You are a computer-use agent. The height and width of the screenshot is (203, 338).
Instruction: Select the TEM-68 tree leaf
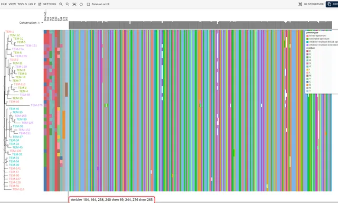pyautogui.click(x=25, y=95)
